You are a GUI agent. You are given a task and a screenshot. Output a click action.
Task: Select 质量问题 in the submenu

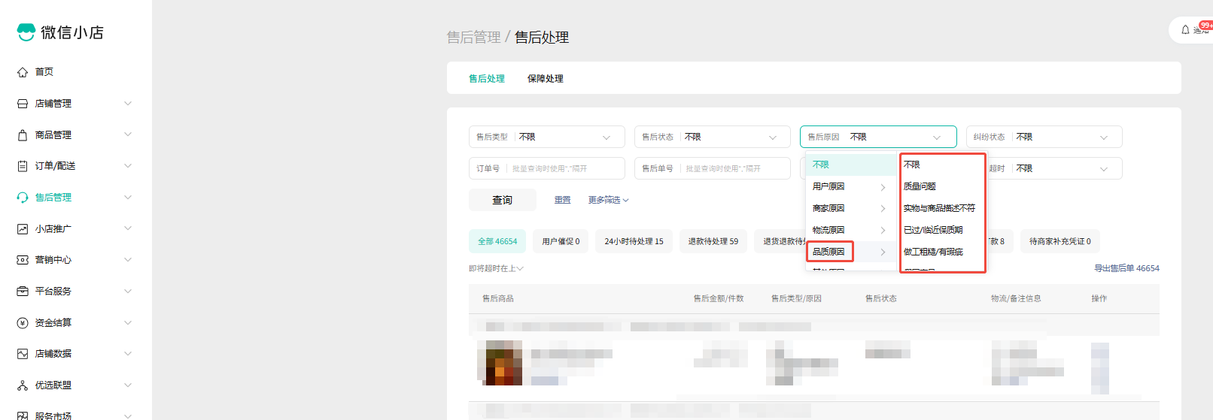point(920,186)
